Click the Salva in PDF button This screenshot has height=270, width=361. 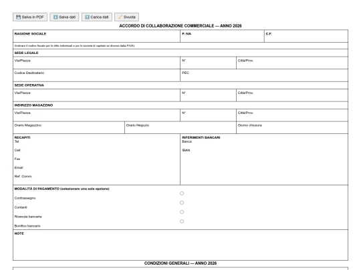tap(30, 17)
